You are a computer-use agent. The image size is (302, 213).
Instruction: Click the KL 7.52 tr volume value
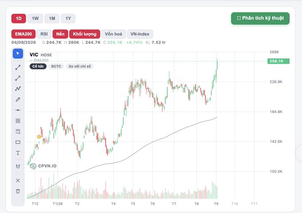(155, 42)
